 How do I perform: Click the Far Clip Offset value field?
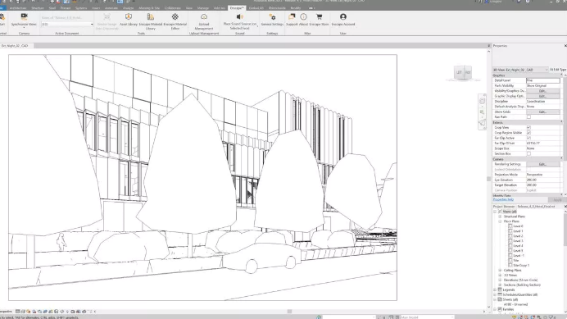click(542, 144)
